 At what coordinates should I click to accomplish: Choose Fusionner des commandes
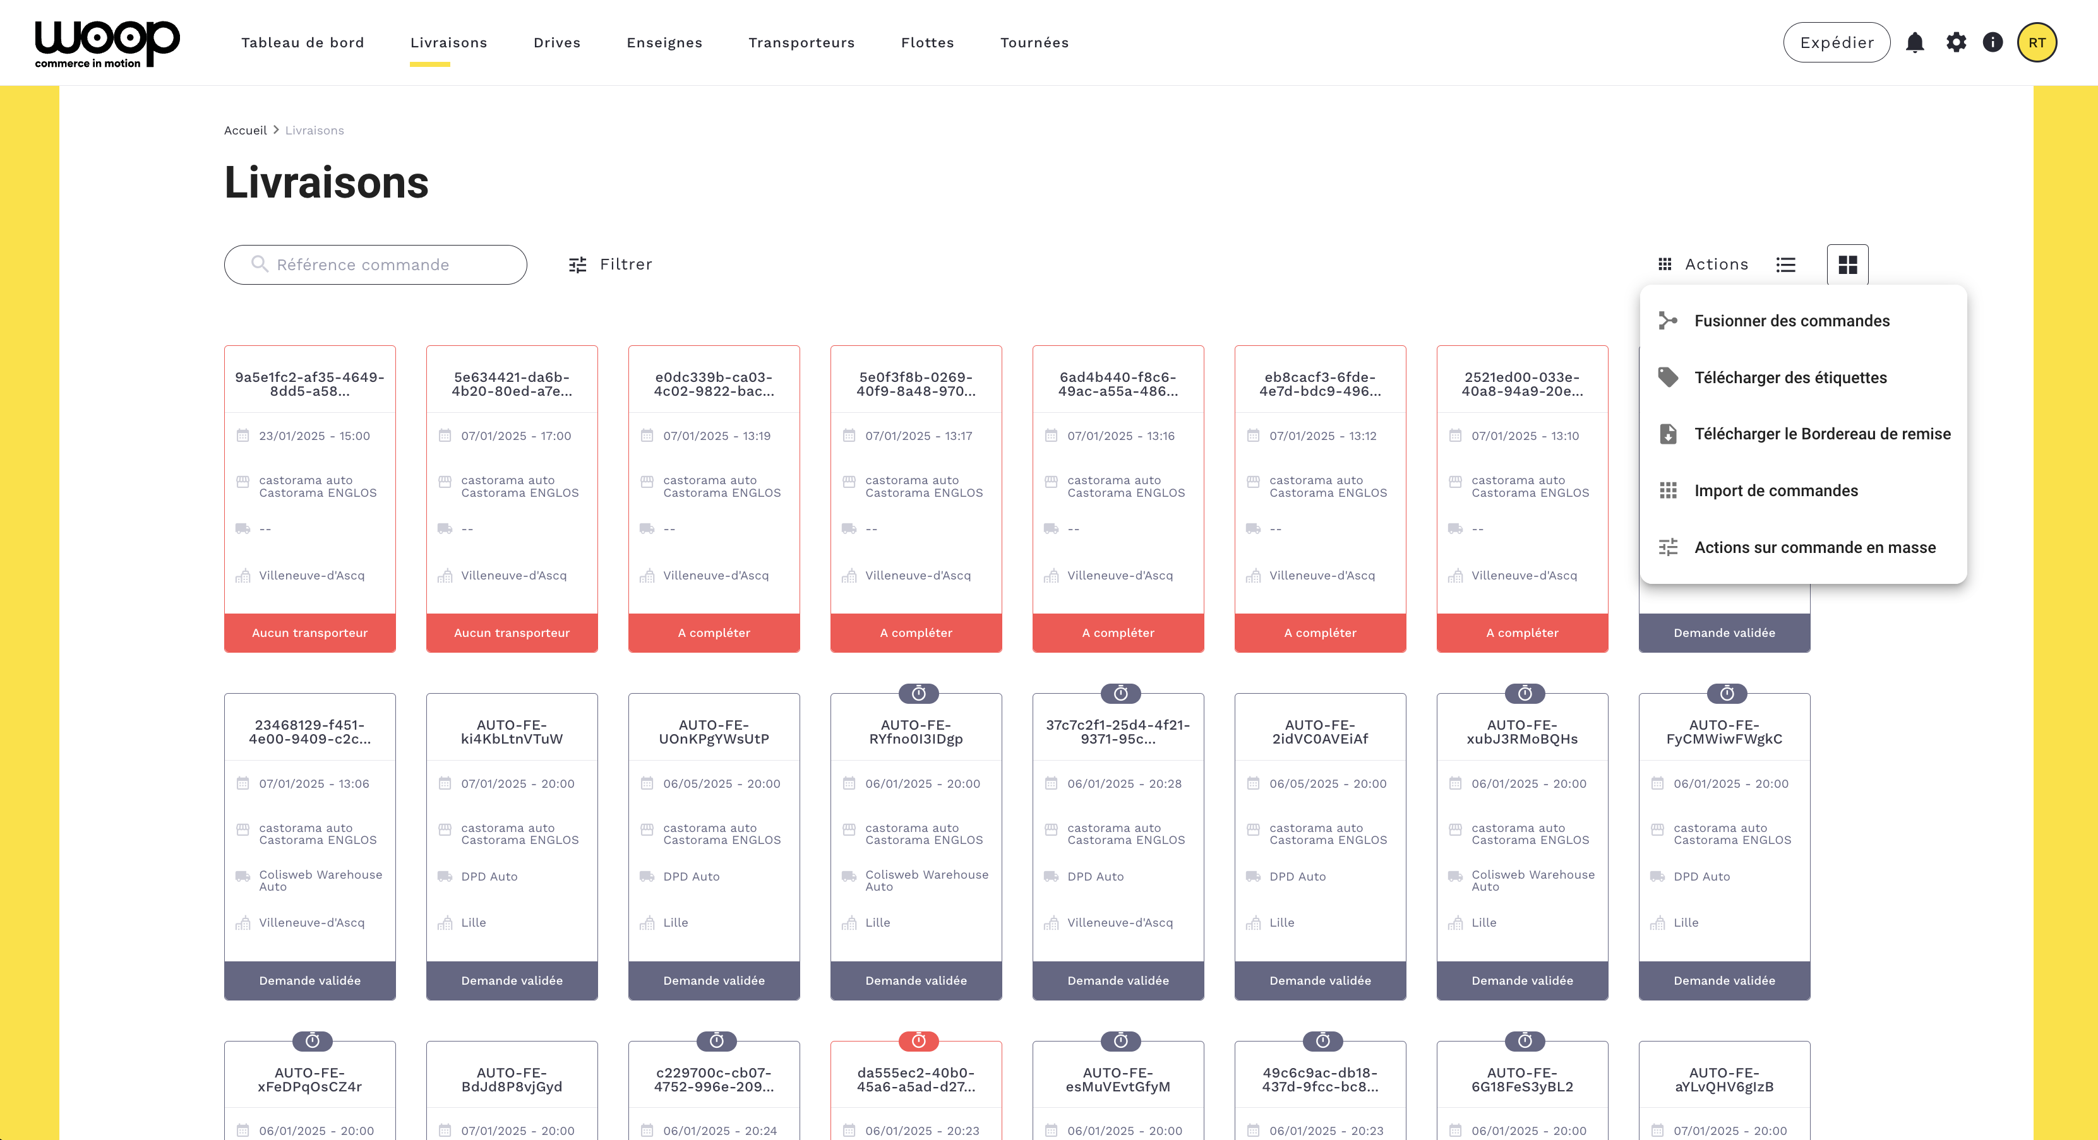tap(1803, 321)
